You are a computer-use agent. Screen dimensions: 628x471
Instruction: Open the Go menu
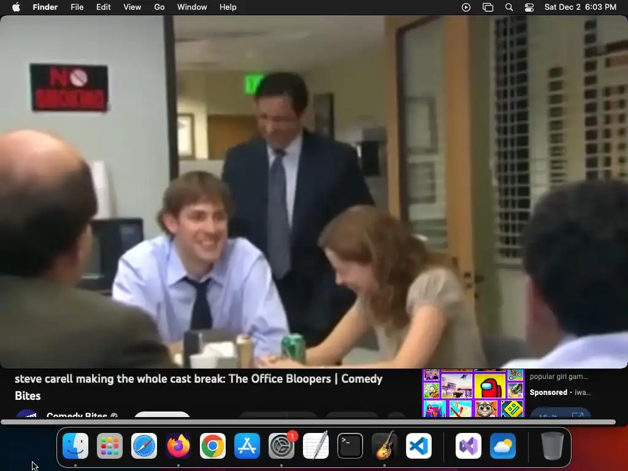tap(159, 7)
